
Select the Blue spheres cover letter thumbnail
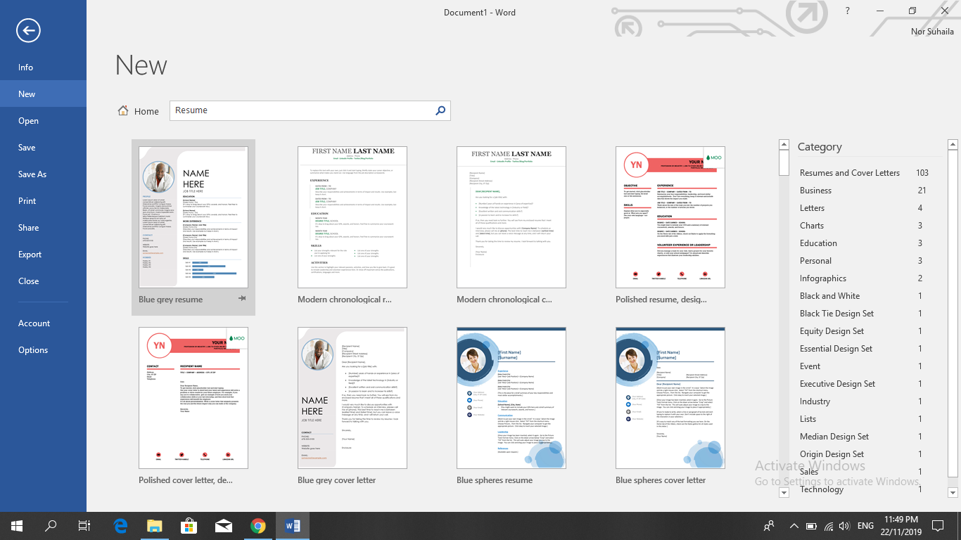coord(670,398)
